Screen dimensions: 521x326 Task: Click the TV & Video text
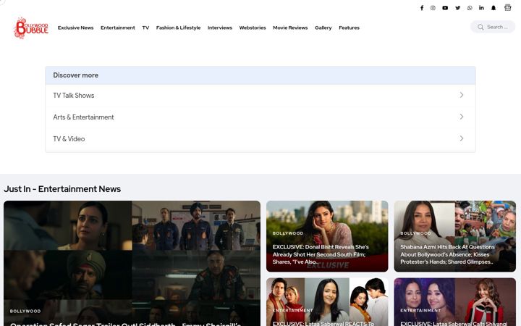(x=69, y=138)
